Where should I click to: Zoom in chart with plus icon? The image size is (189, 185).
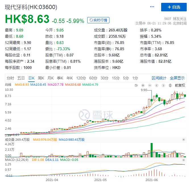(143, 85)
